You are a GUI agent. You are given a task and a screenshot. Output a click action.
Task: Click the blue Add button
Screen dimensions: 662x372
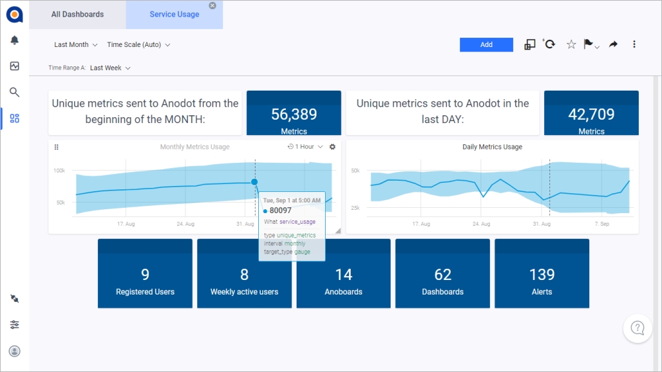tap(486, 44)
